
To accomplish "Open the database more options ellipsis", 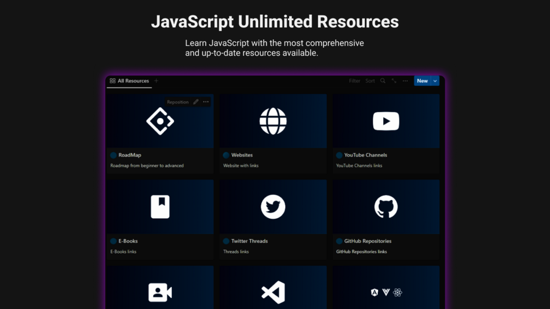I will [405, 81].
